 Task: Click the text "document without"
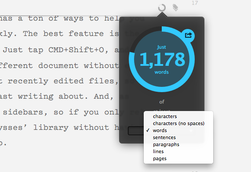pos(78,65)
